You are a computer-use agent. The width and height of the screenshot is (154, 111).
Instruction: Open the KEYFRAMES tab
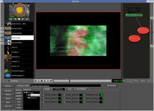82,89
